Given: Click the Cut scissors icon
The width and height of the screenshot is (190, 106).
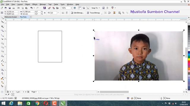Looking at the screenshot, I should point(18,8).
